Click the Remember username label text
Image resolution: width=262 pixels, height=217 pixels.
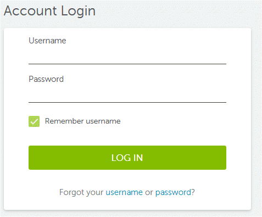coord(83,121)
